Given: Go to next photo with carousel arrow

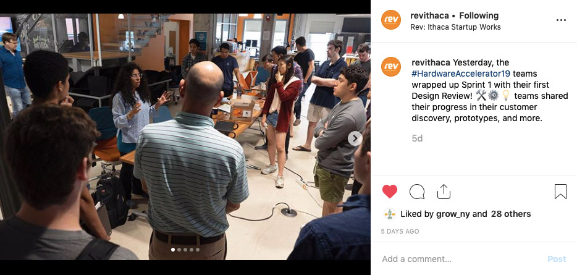Looking at the screenshot, I should pos(355,138).
